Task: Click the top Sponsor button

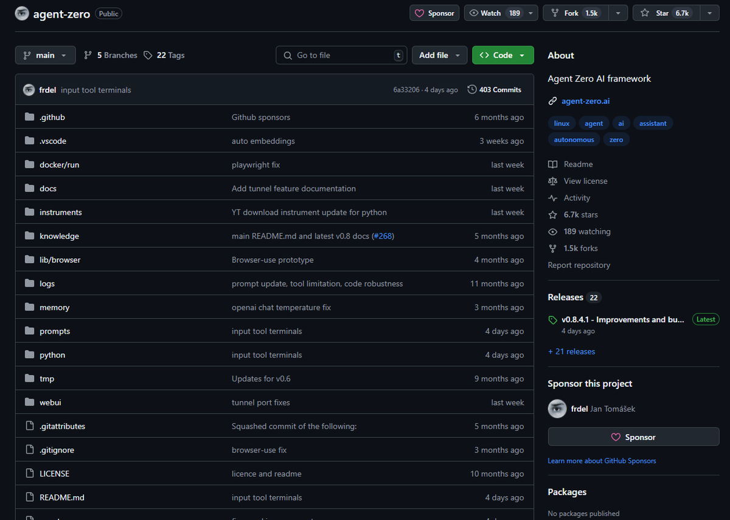Action: [x=434, y=13]
